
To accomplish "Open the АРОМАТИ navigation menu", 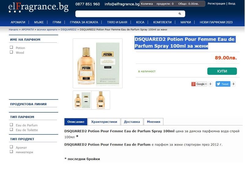I will coord(18,22).
